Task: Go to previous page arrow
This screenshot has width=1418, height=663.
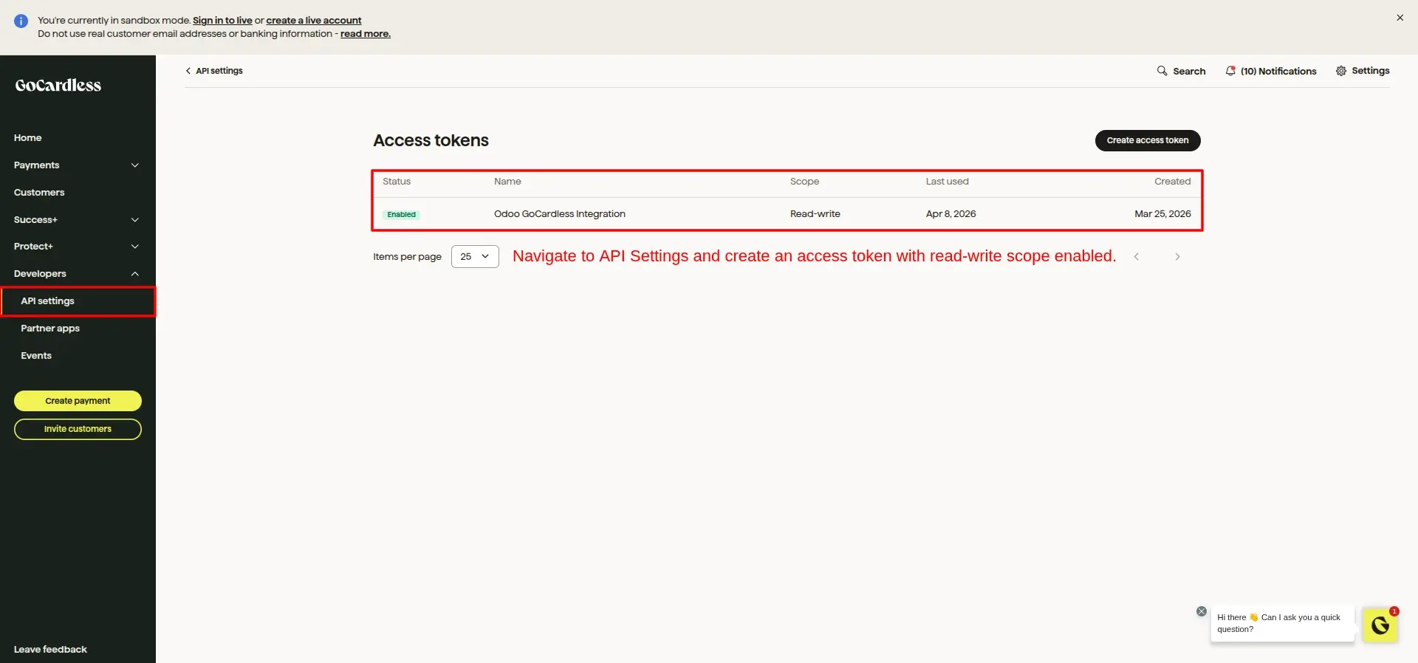Action: (1137, 257)
